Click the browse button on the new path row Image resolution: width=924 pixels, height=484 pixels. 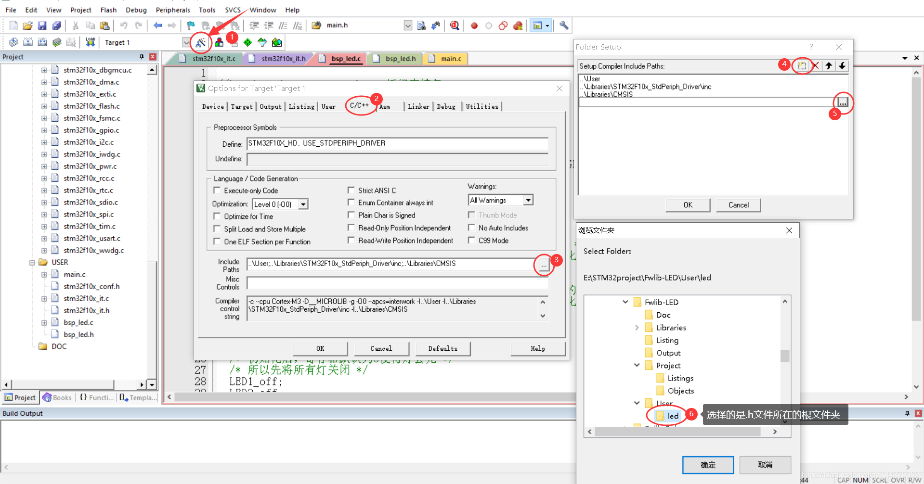(x=842, y=102)
